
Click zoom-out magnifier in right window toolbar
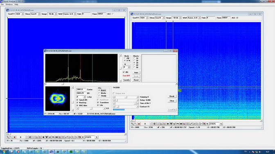point(135,124)
